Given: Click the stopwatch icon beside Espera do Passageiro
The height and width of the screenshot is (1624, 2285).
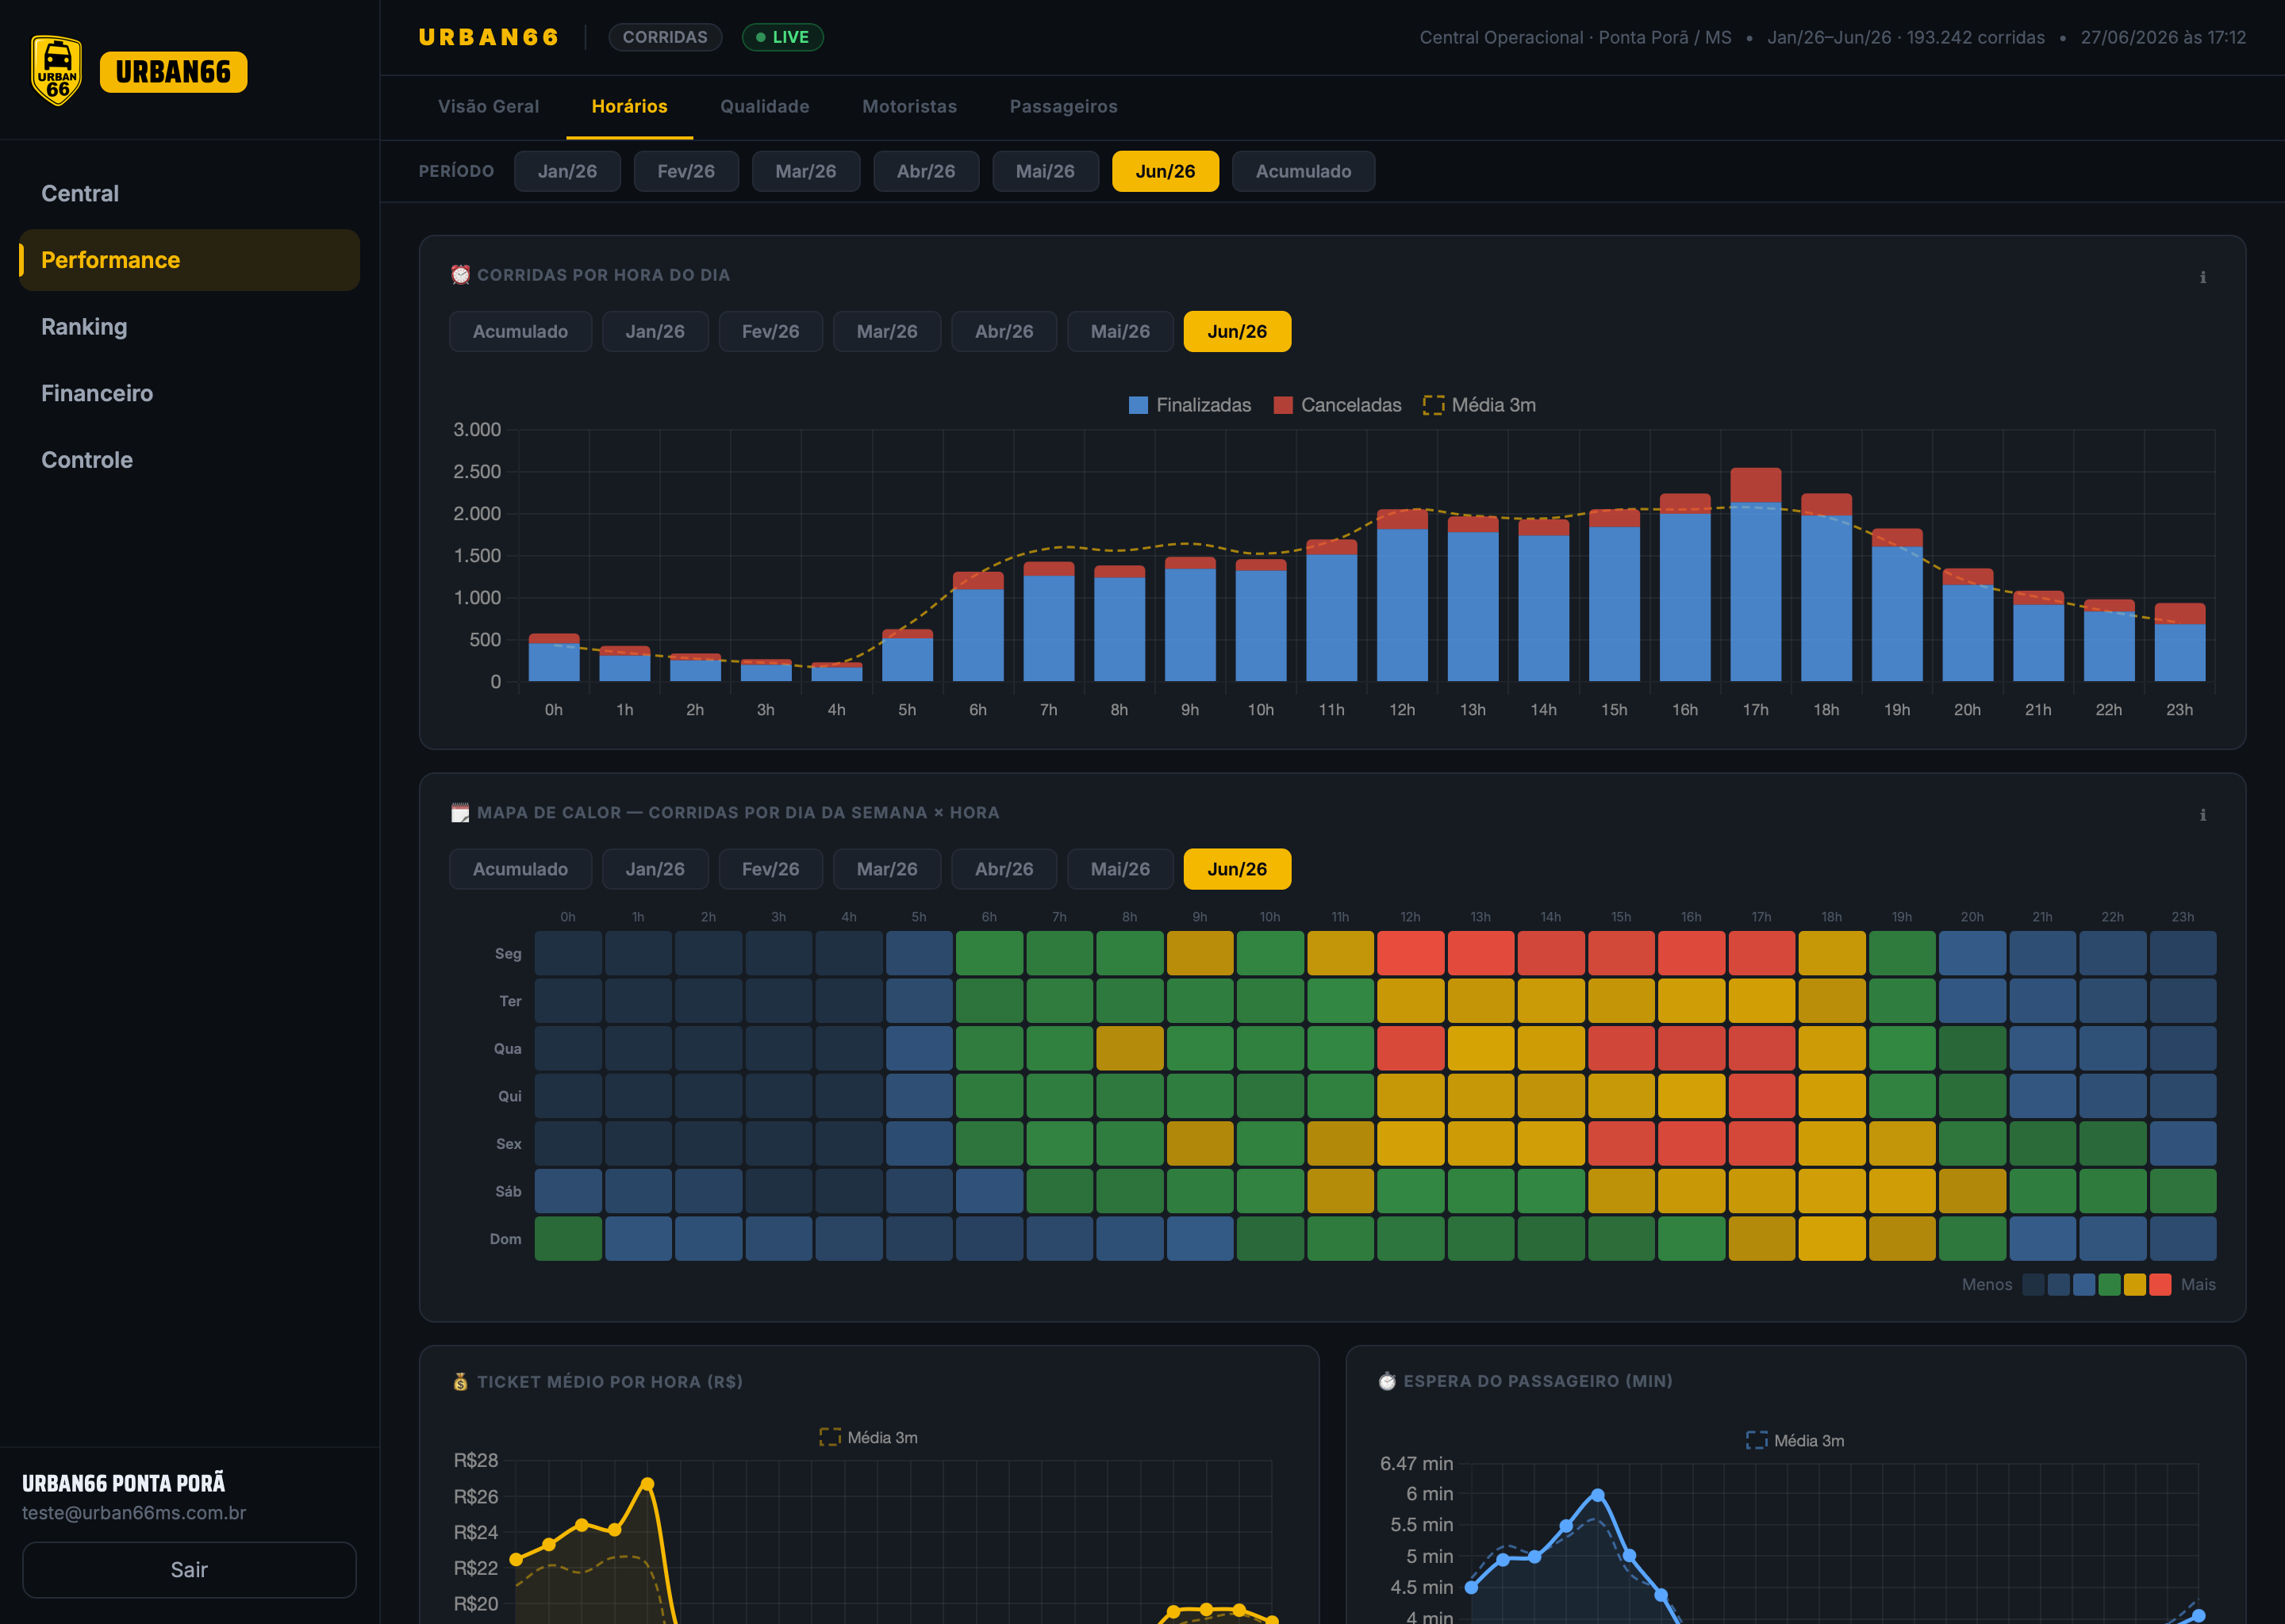Looking at the screenshot, I should point(1387,1381).
